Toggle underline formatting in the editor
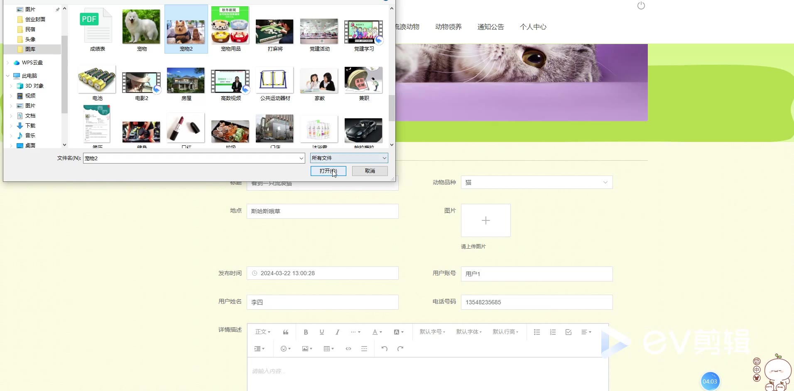794x391 pixels. 322,332
